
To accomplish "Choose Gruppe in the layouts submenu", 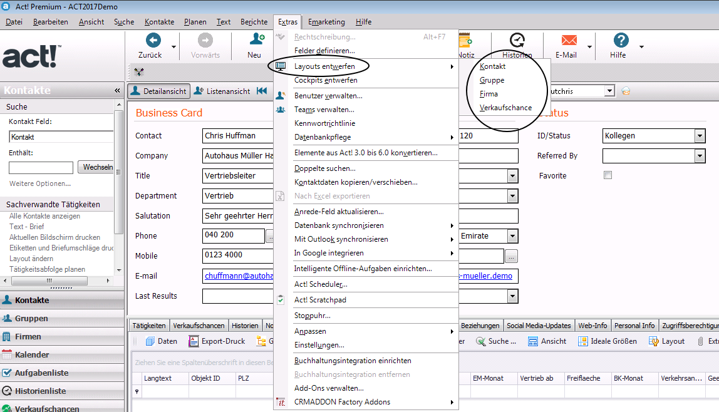I will pos(492,80).
